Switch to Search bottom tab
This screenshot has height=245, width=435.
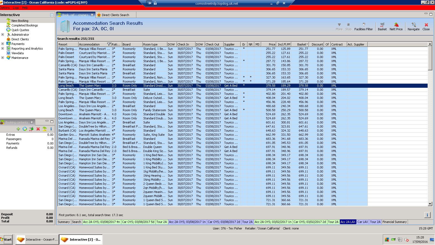point(77,222)
